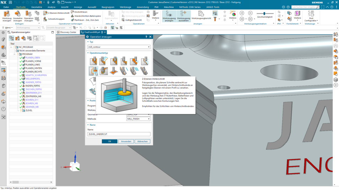Toggle Werkzeugweg auswählen

tap(184, 16)
